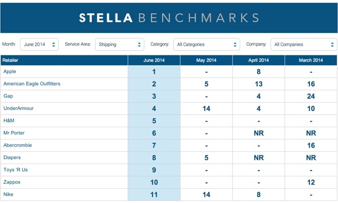Open the American Eagle Outfitters link
Image resolution: width=338 pixels, height=203 pixels.
click(32, 84)
